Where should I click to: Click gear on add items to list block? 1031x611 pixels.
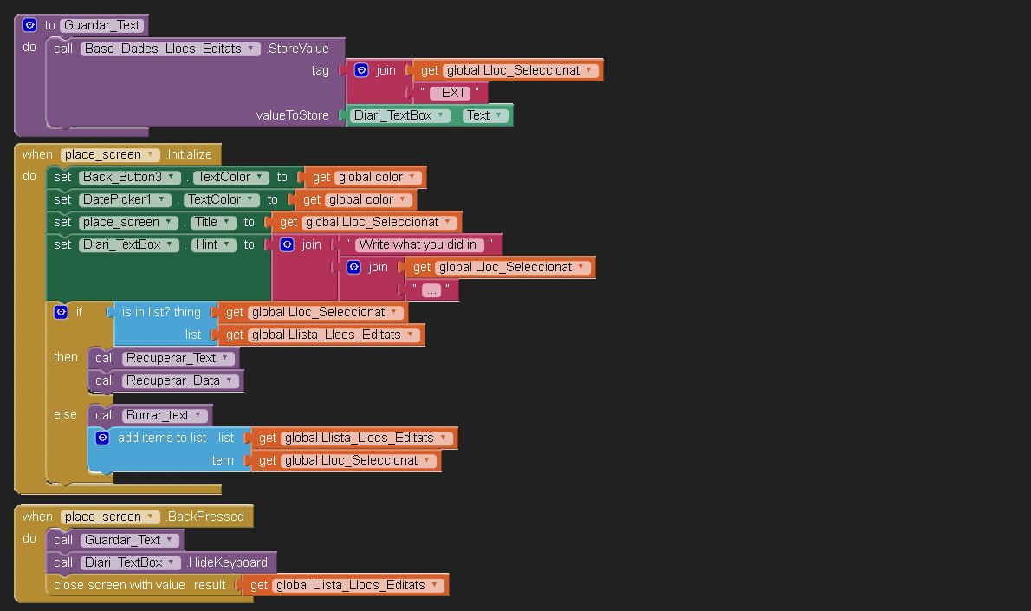[x=102, y=438]
